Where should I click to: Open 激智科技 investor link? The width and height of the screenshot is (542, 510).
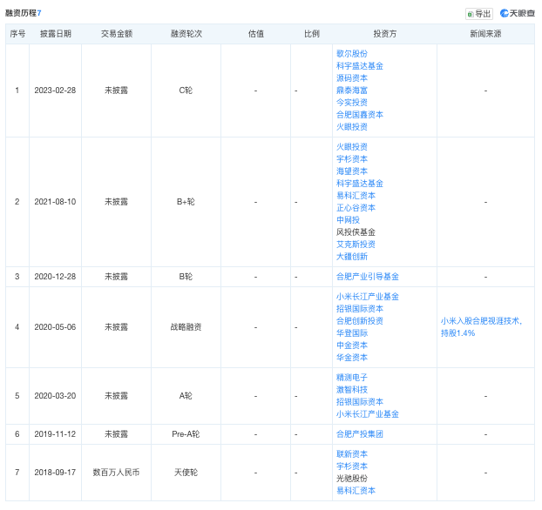[x=351, y=390]
